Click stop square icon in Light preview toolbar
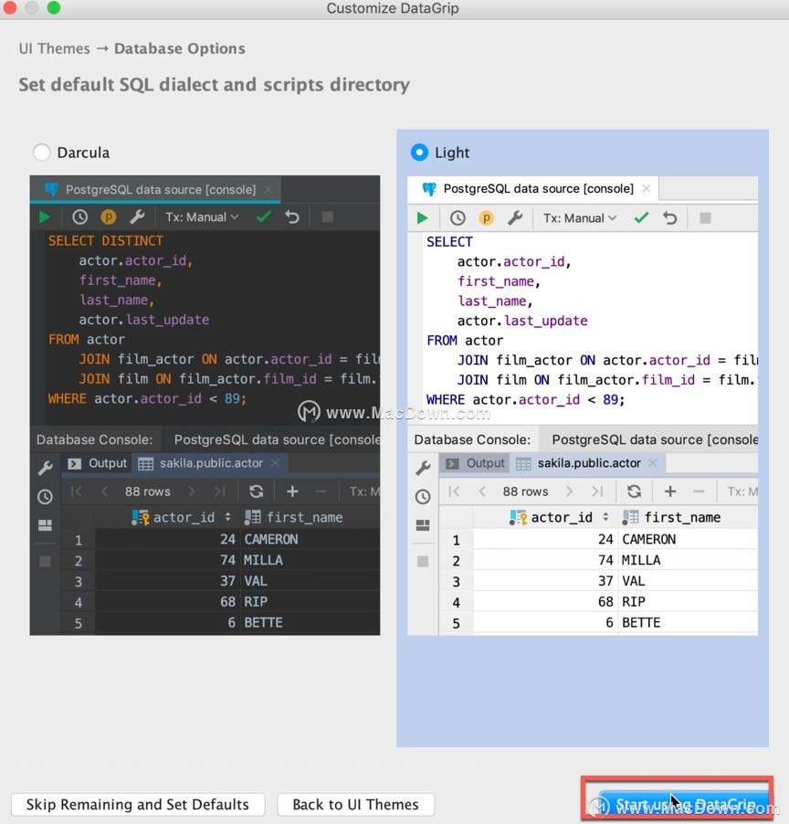The image size is (789, 824). (706, 218)
